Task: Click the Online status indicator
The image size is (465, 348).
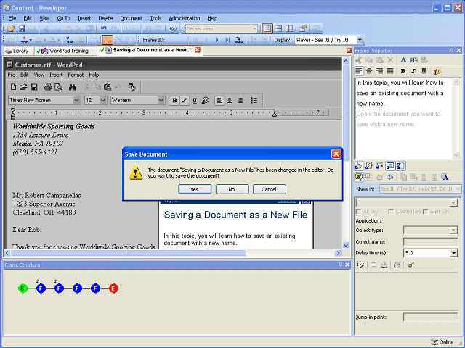Action: (442, 342)
